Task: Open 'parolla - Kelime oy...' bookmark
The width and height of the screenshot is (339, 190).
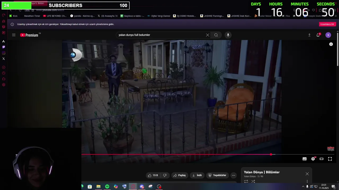Action: click(x=82, y=16)
